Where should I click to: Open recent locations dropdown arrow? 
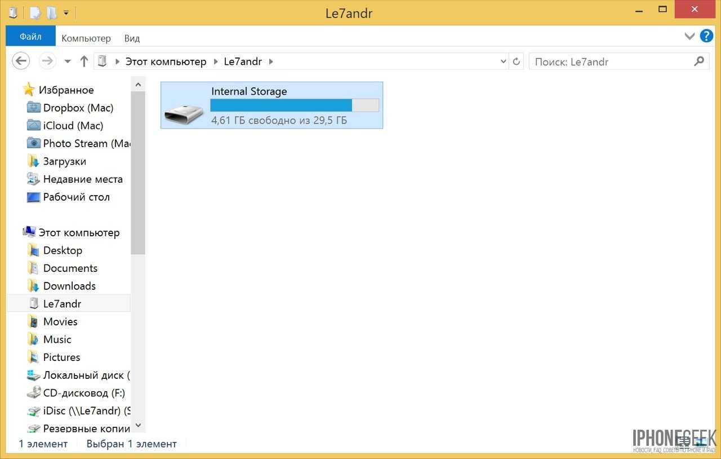coord(68,61)
